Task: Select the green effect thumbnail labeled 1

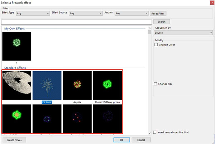Action: click(x=16, y=46)
